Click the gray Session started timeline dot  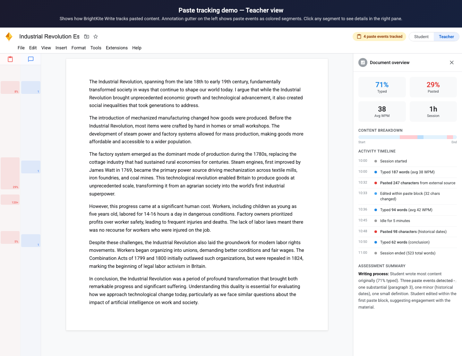(375, 161)
